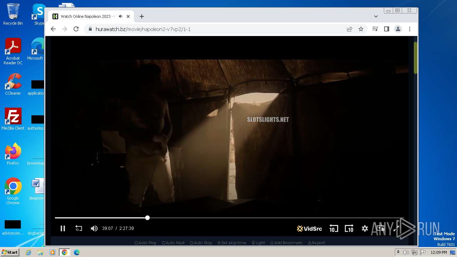Open Microsoft Edge from taskbar

76,252
